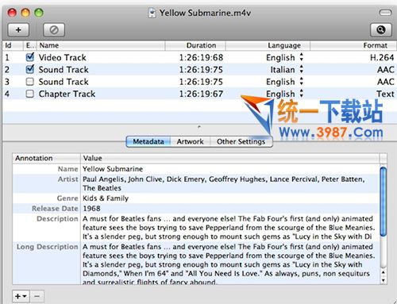Click the Language column header
This screenshot has height=304, width=397.
click(x=268, y=45)
